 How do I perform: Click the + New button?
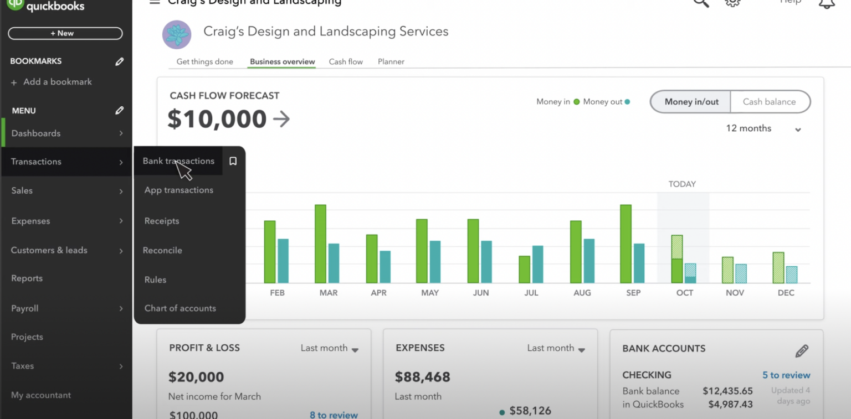point(65,33)
